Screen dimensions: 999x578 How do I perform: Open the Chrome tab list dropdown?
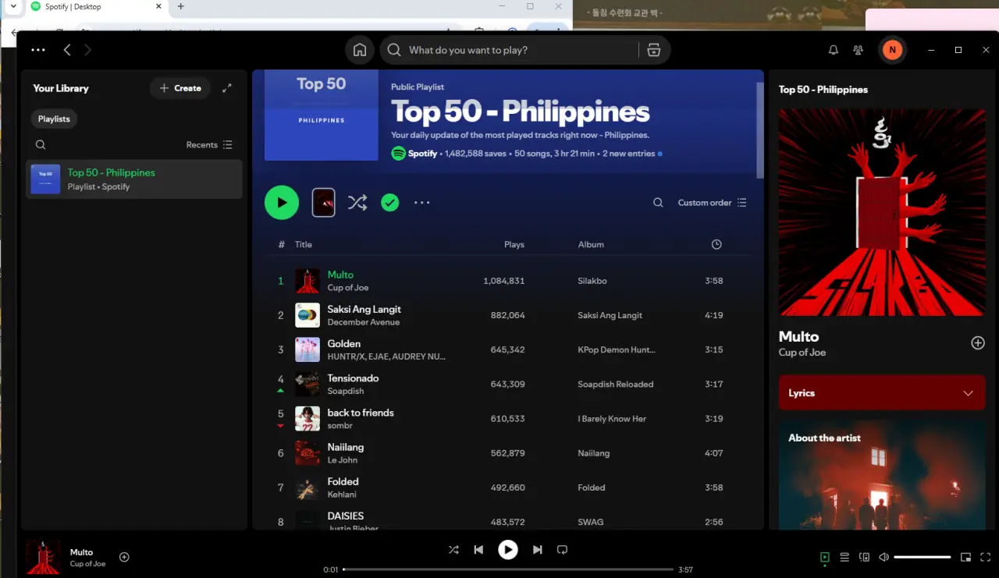coord(13,6)
